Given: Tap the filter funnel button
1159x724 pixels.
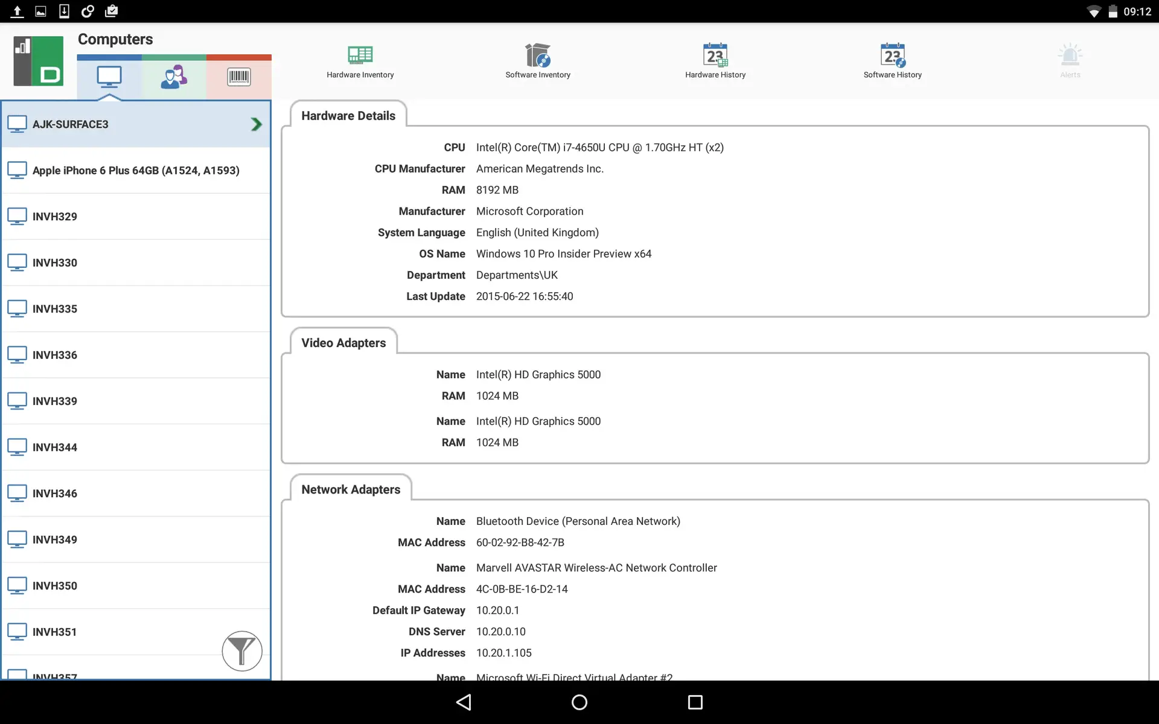Looking at the screenshot, I should 241,651.
